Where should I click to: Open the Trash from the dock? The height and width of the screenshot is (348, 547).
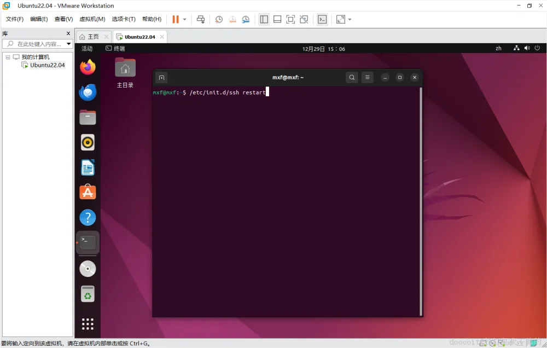click(88, 294)
